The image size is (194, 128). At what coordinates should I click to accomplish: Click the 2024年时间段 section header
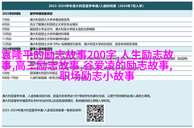(x=11, y=49)
